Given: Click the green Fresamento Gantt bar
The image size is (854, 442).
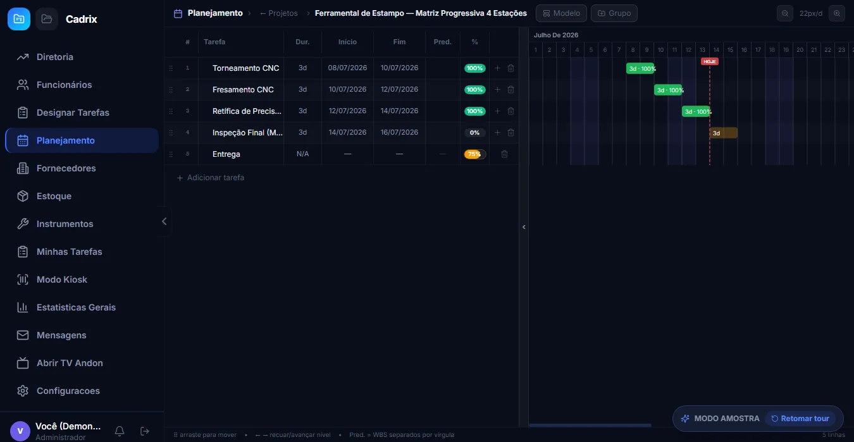Looking at the screenshot, I should (668, 90).
